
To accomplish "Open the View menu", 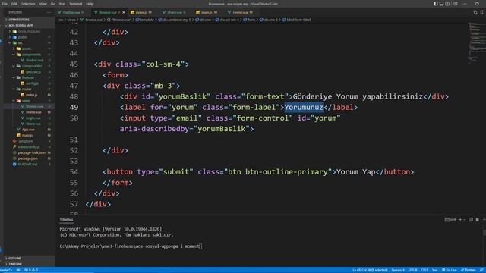I will pyautogui.click(x=43, y=4).
